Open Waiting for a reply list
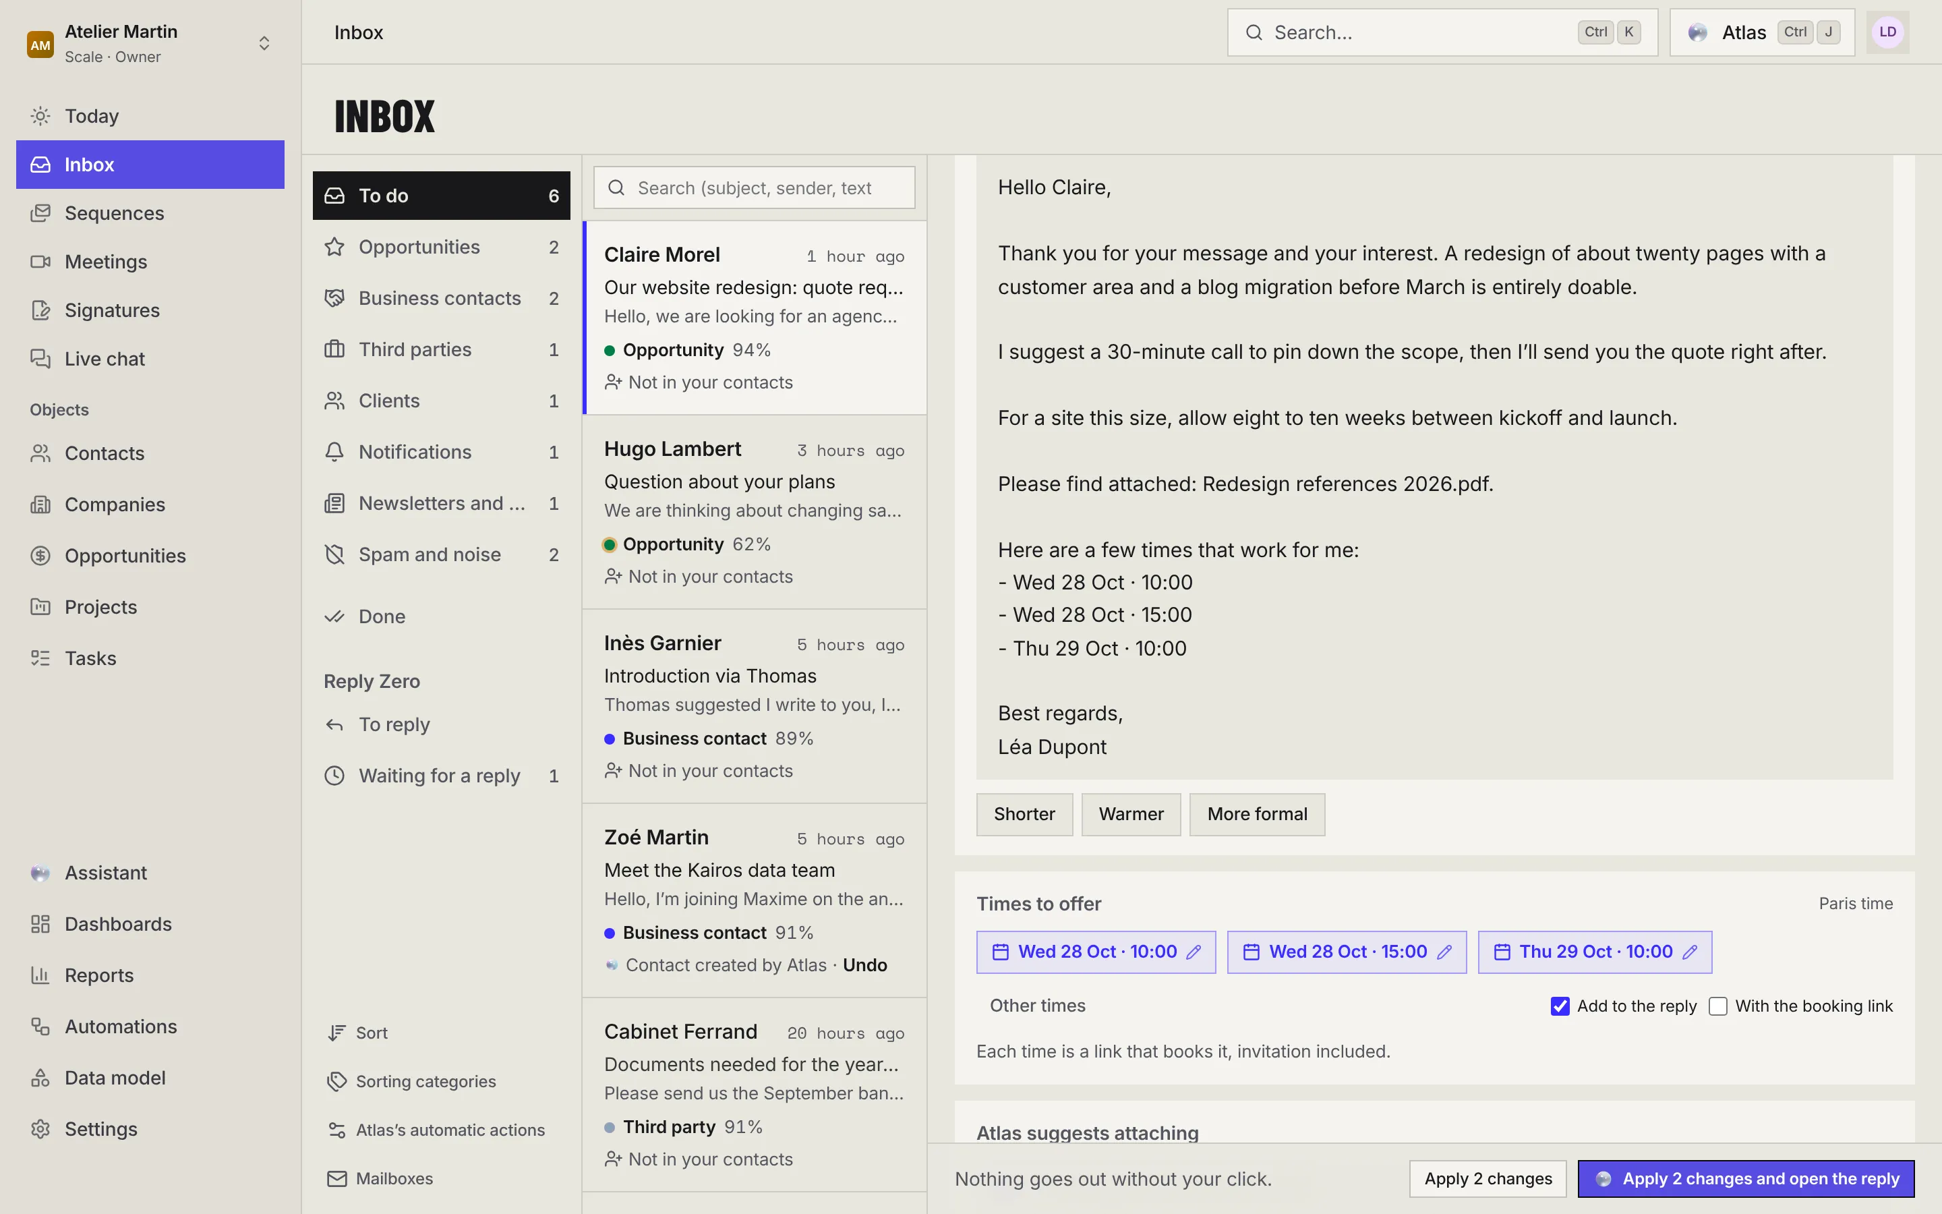The width and height of the screenshot is (1942, 1214). [x=442, y=776]
